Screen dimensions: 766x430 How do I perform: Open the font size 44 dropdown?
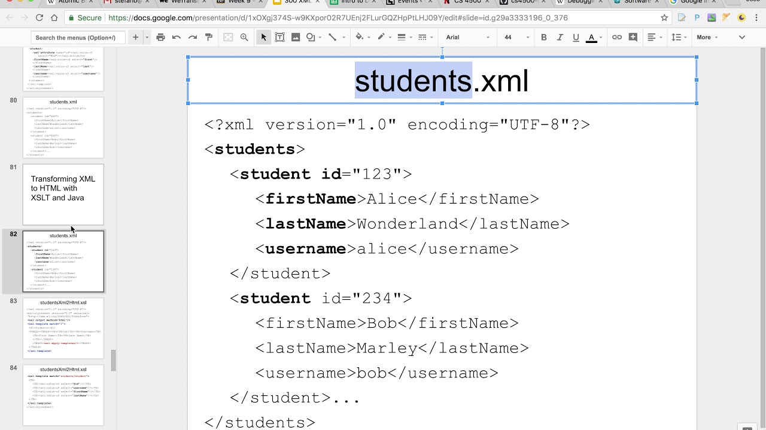tap(516, 37)
